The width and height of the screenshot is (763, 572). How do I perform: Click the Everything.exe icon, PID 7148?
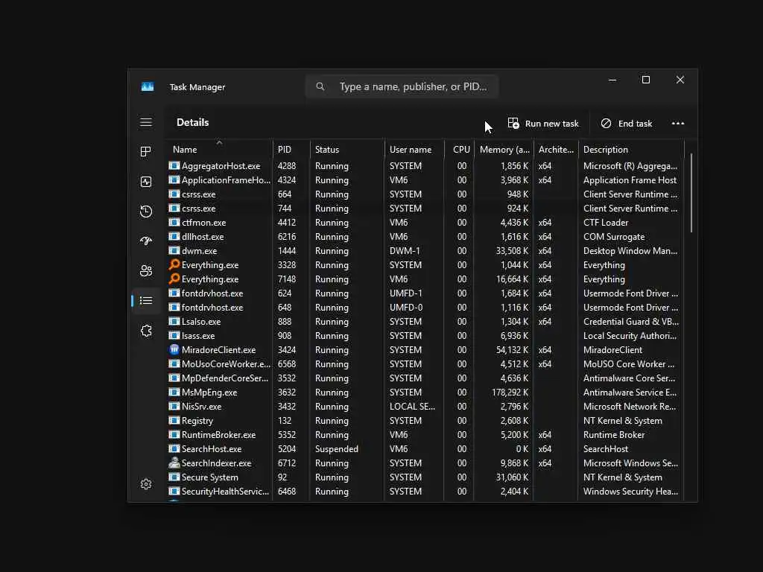click(x=174, y=279)
